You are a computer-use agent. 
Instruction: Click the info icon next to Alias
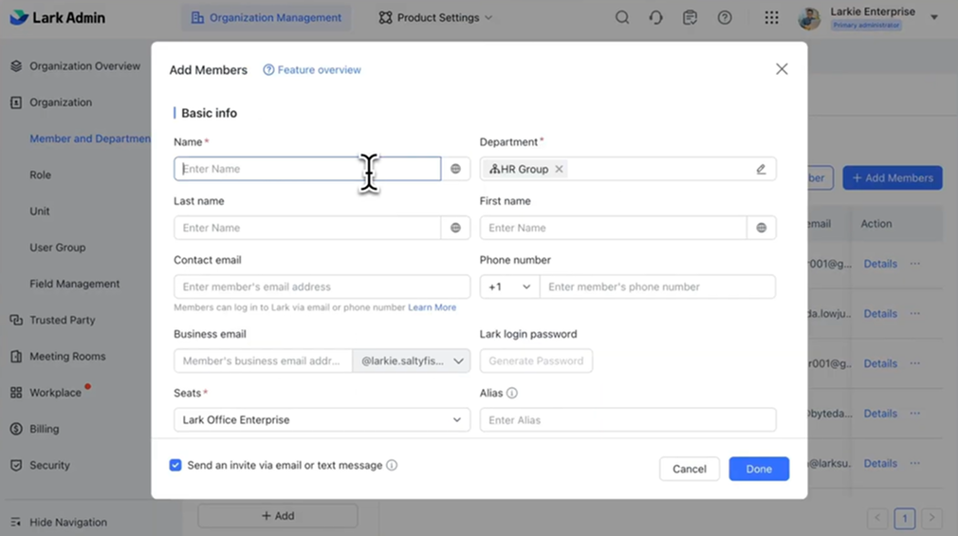pos(512,393)
